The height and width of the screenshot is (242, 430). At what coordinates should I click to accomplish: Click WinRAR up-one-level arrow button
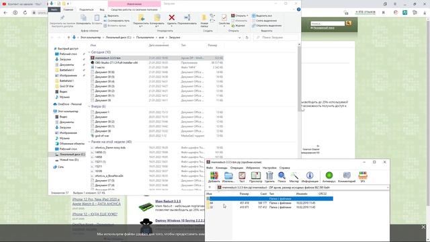pos(210,188)
